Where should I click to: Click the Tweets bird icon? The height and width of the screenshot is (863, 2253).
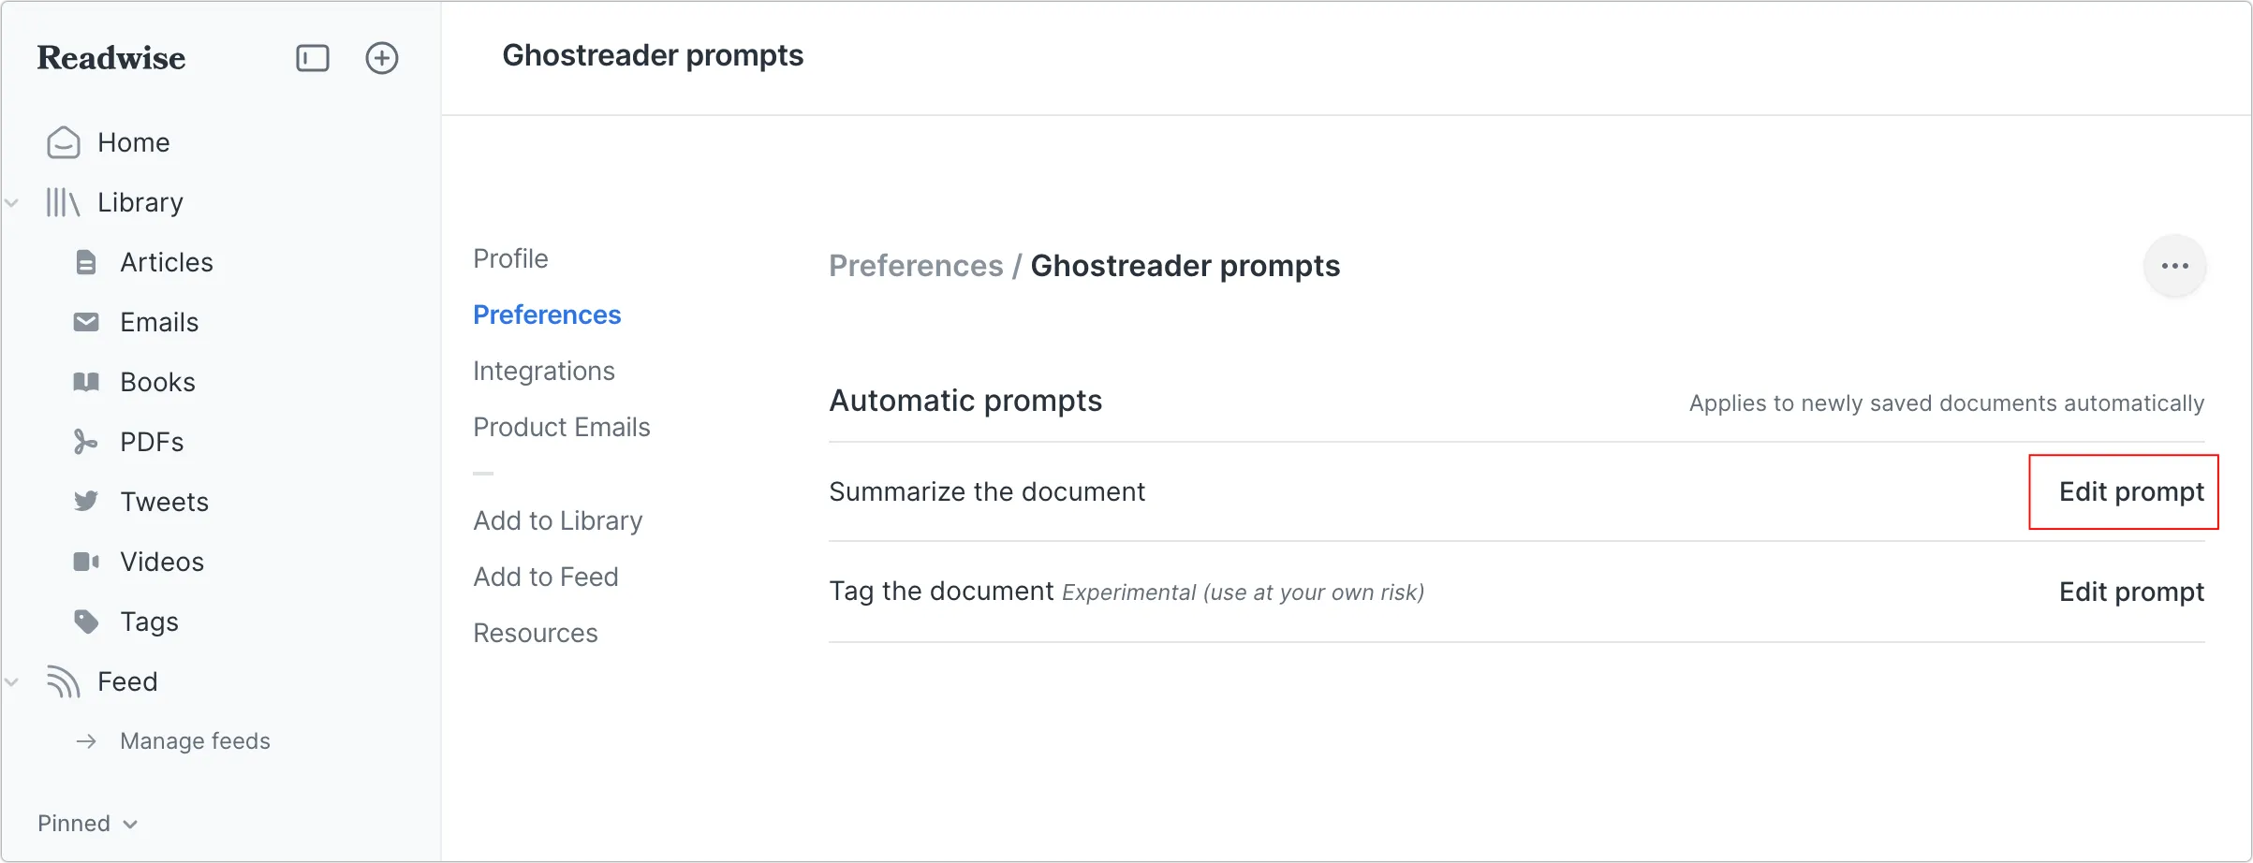click(x=86, y=502)
